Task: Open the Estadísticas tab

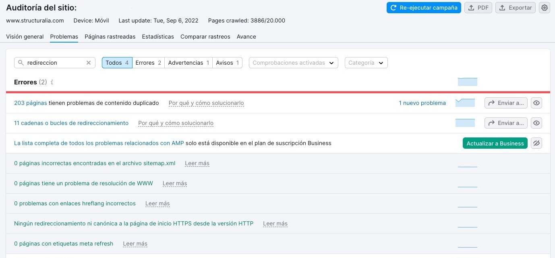Action: (157, 37)
